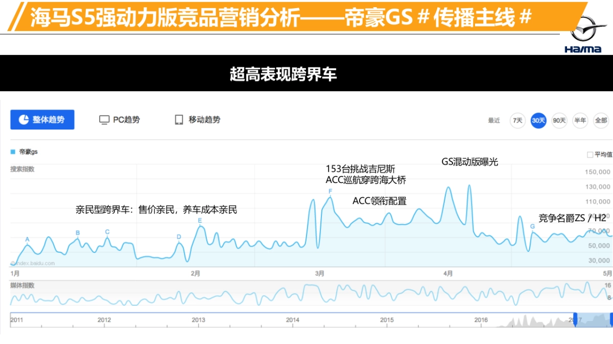Click marker F on the search index chart
The image size is (613, 344).
(x=329, y=190)
